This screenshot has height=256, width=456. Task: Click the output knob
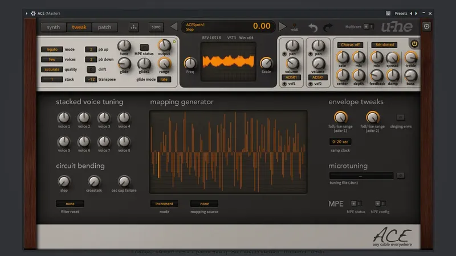(x=164, y=46)
